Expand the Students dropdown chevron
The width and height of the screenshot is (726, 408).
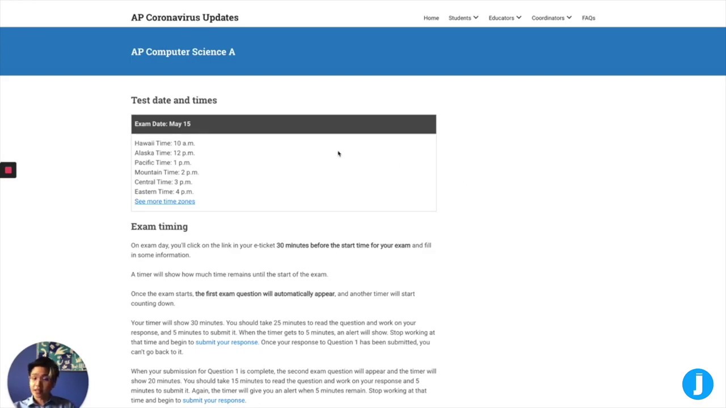(476, 18)
